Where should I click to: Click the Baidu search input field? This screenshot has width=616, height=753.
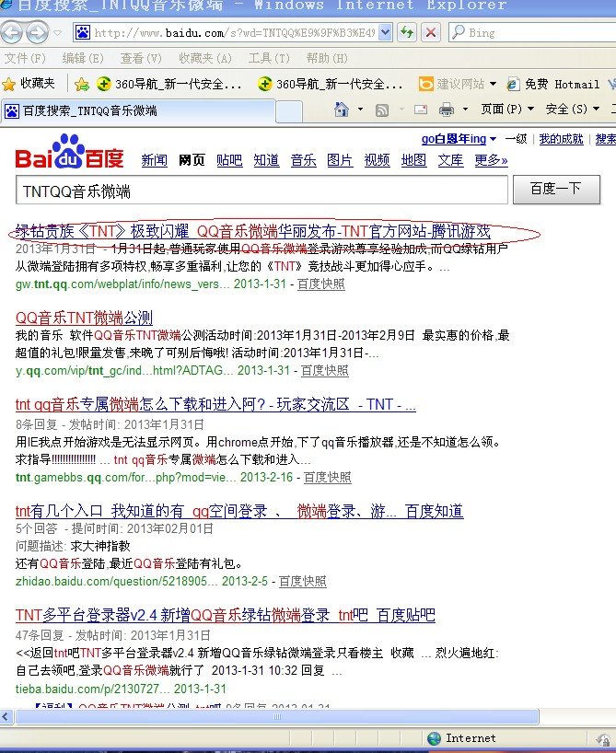pyautogui.click(x=262, y=190)
